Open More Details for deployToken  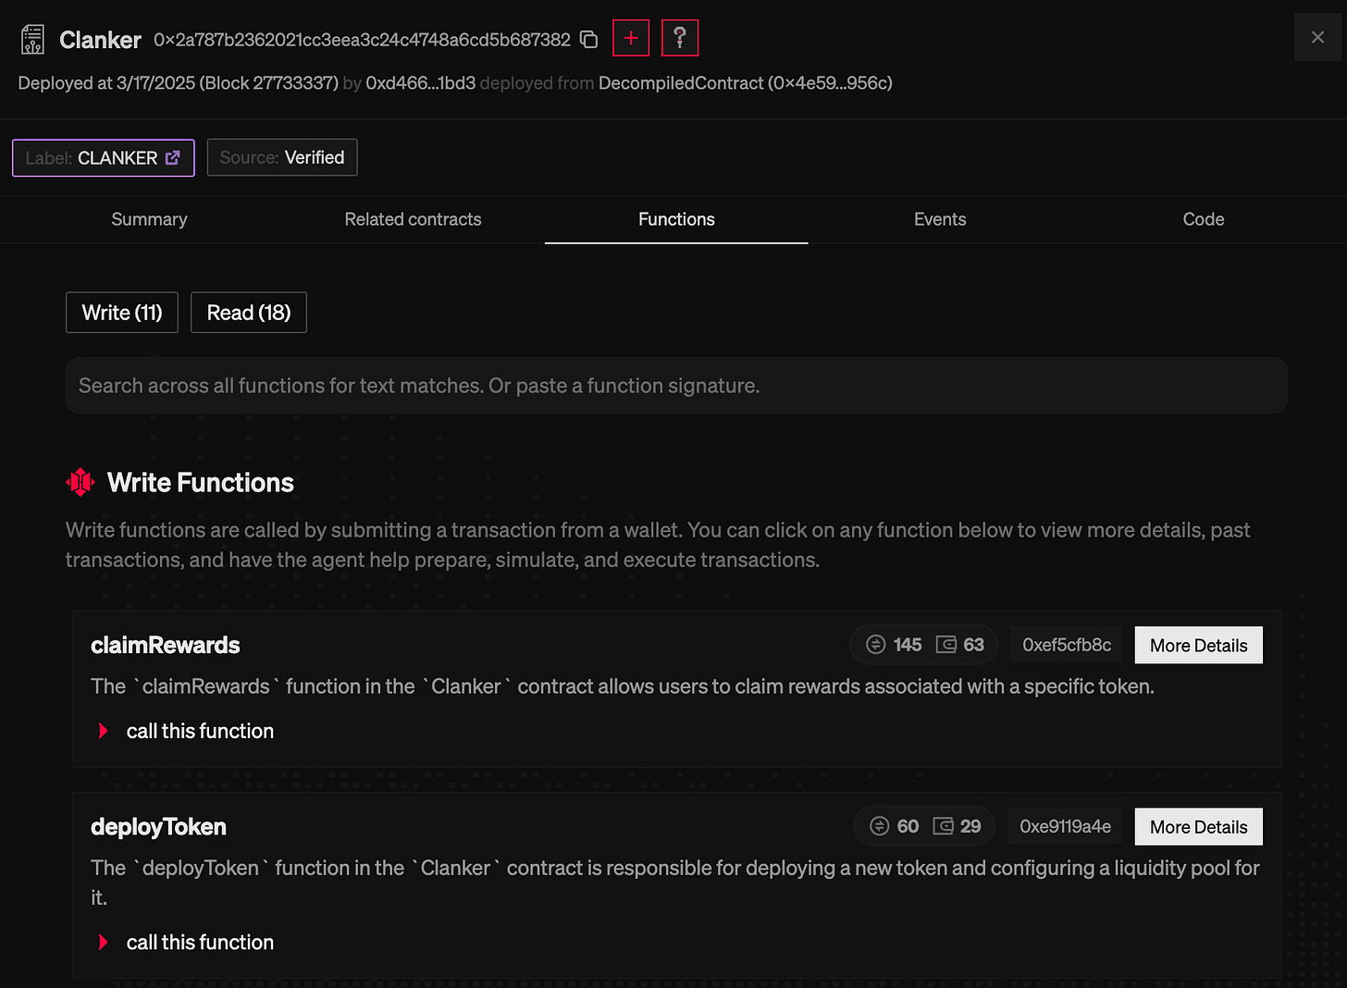[x=1198, y=827]
